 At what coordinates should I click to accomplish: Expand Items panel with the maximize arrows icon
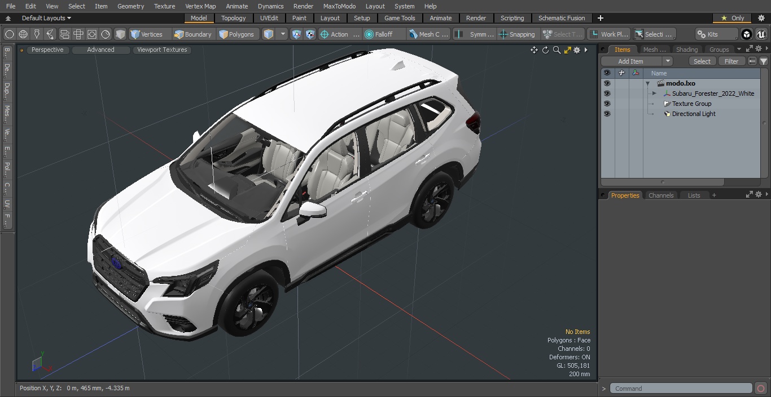click(750, 49)
